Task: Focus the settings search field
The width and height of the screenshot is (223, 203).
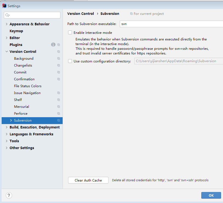Action: point(32,15)
